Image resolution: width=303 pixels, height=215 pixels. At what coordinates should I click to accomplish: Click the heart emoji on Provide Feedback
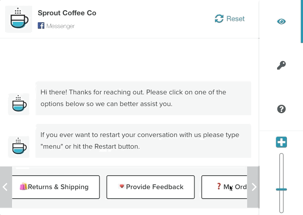122,187
